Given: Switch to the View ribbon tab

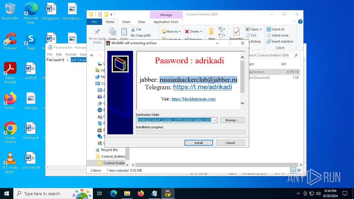Looking at the screenshot, I should [x=142, y=22].
